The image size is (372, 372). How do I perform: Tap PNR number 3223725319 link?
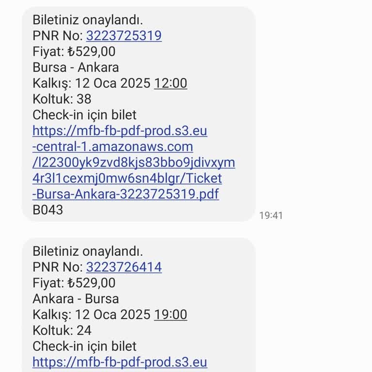(x=124, y=36)
